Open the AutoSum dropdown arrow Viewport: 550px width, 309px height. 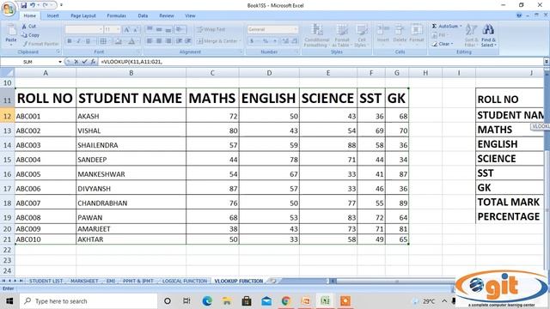(x=461, y=27)
